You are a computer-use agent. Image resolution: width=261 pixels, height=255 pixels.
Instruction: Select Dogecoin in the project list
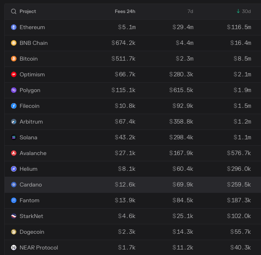pyautogui.click(x=32, y=232)
